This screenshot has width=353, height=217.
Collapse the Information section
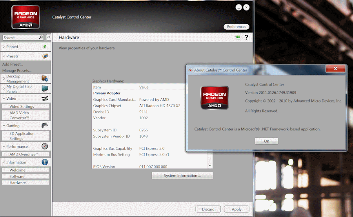tap(4, 162)
